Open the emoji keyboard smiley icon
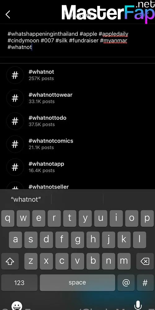This screenshot has height=310, width=155. (x=17, y=305)
